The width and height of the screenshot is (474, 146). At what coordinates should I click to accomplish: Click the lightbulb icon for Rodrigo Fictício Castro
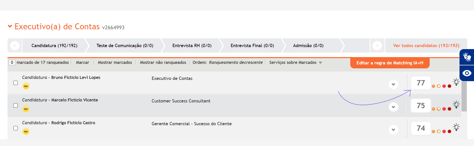pos(456,127)
